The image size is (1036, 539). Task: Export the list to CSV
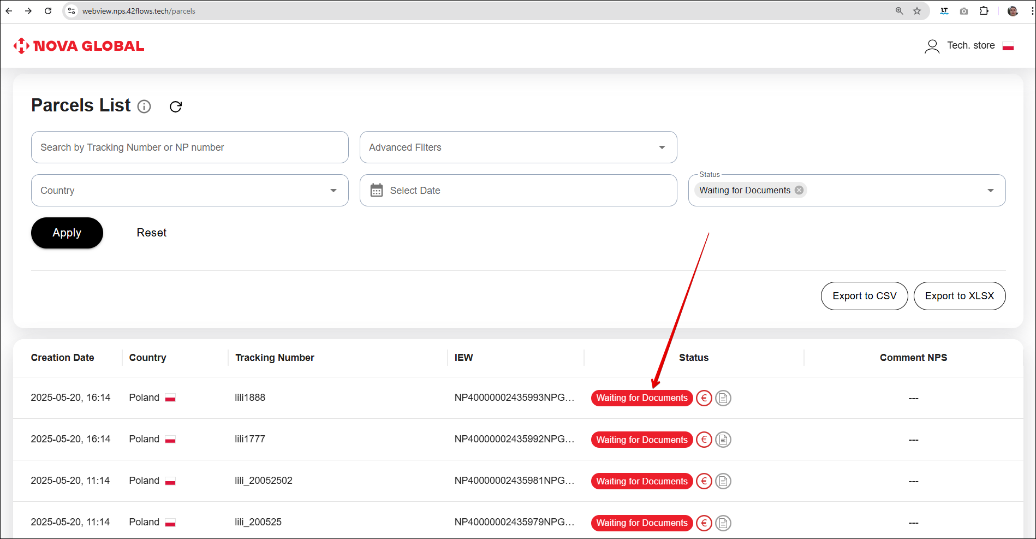click(x=864, y=296)
